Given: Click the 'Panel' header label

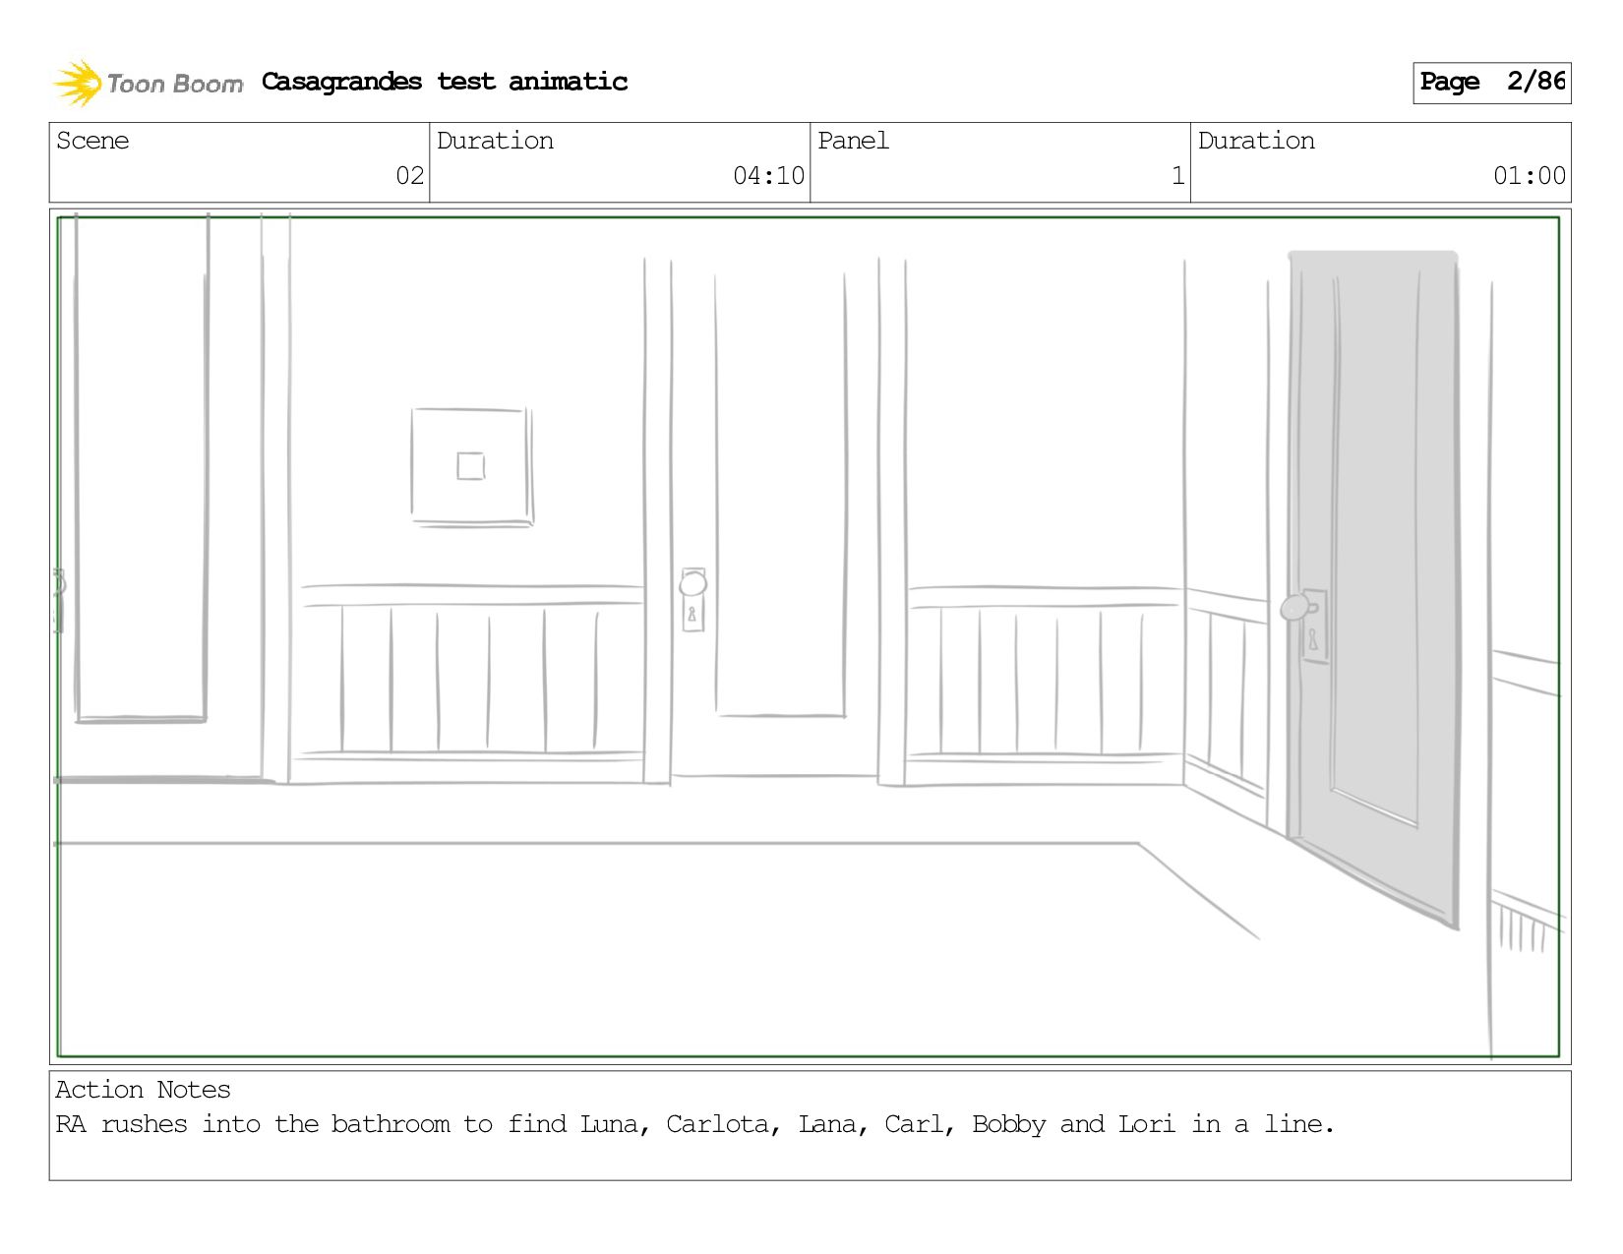Looking at the screenshot, I should 853,141.
